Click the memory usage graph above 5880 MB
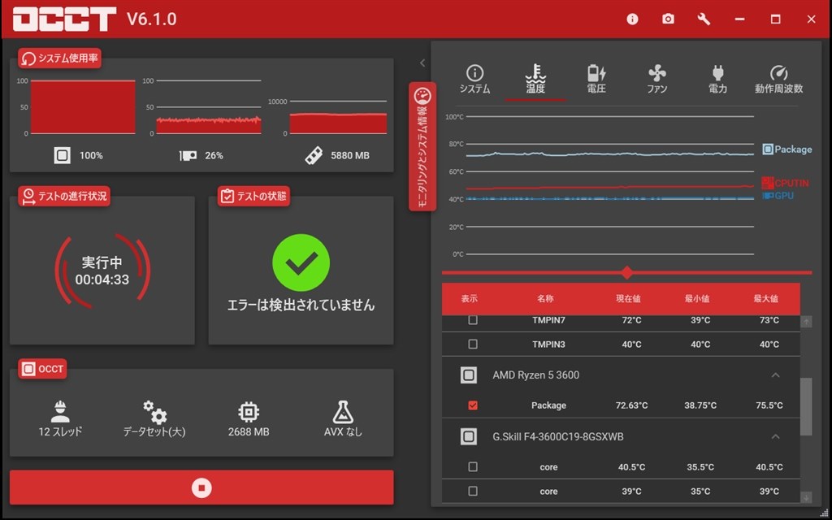 tap(338, 117)
